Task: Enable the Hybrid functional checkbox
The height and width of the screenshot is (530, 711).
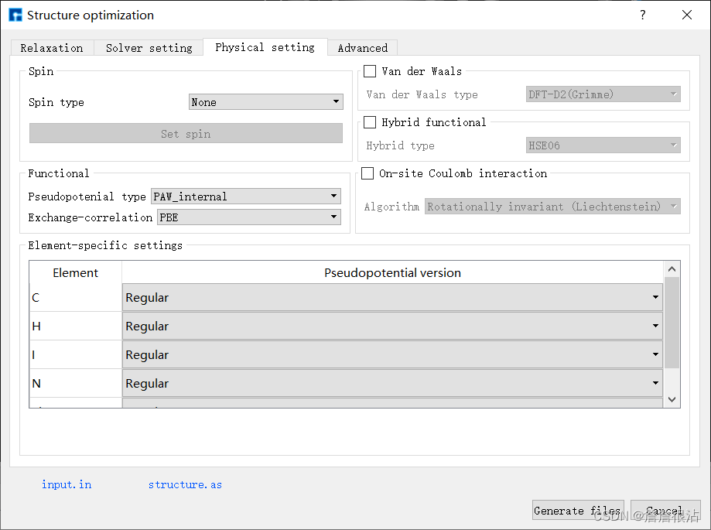Action: pos(370,122)
